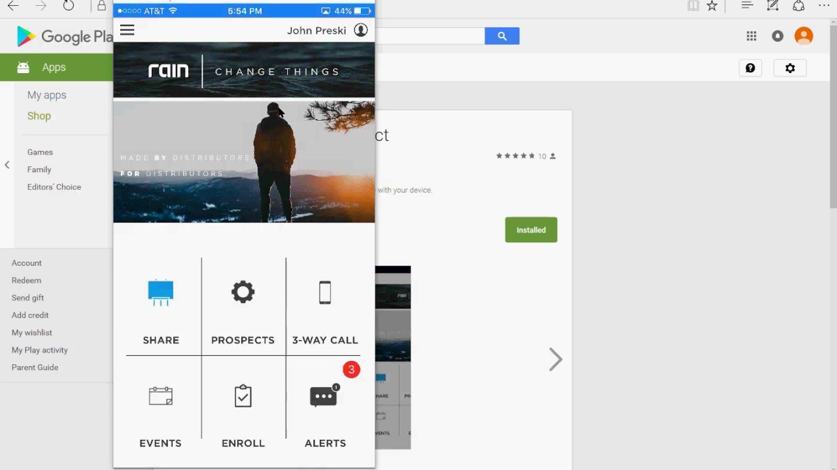837x470 pixels.
Task: Open My apps in sidebar
Action: [x=46, y=95]
